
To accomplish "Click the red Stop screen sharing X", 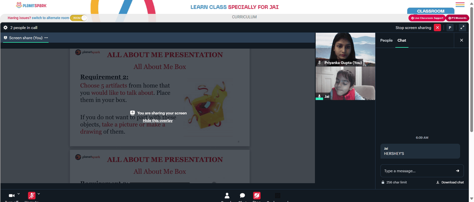I will coord(437,28).
